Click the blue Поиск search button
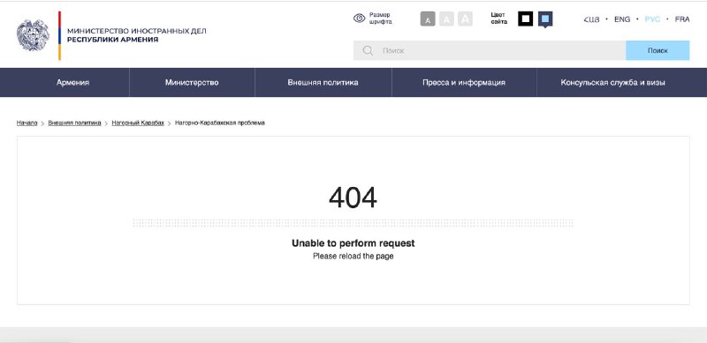The image size is (707, 343). click(x=658, y=50)
